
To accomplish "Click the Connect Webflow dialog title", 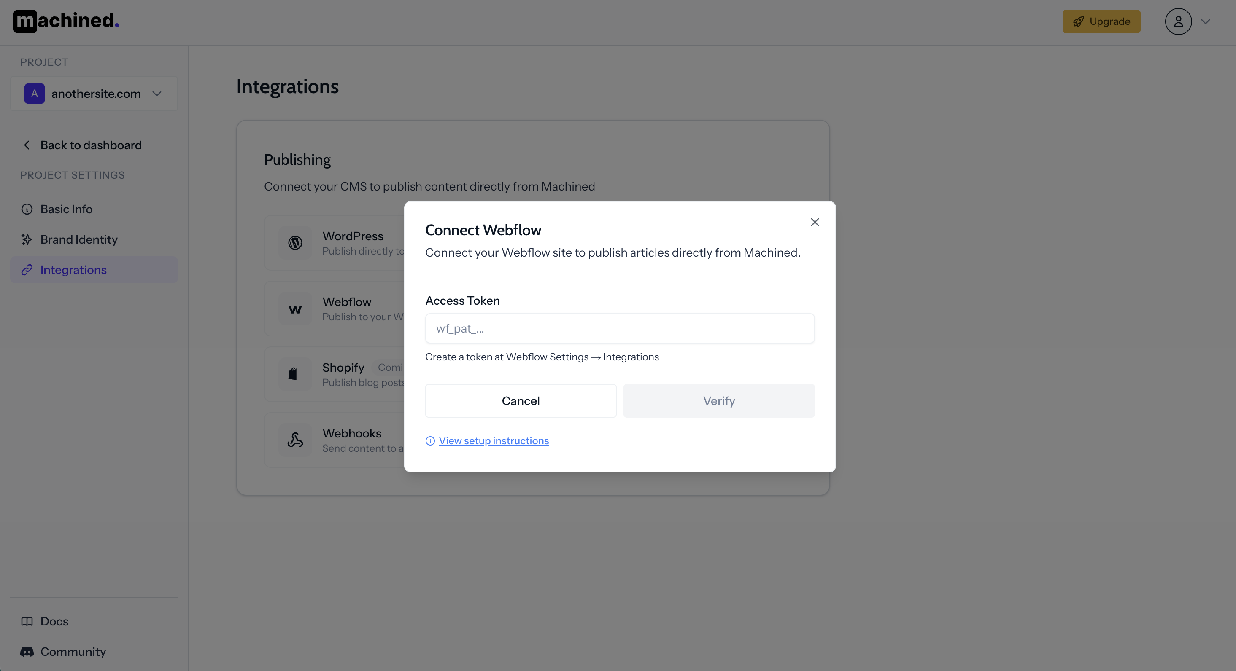I will [483, 230].
